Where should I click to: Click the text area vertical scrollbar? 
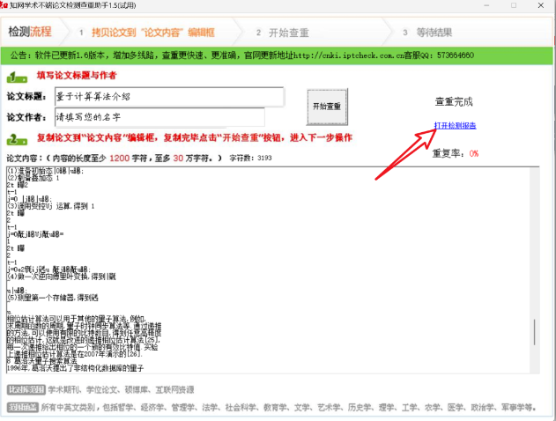[x=536, y=264]
